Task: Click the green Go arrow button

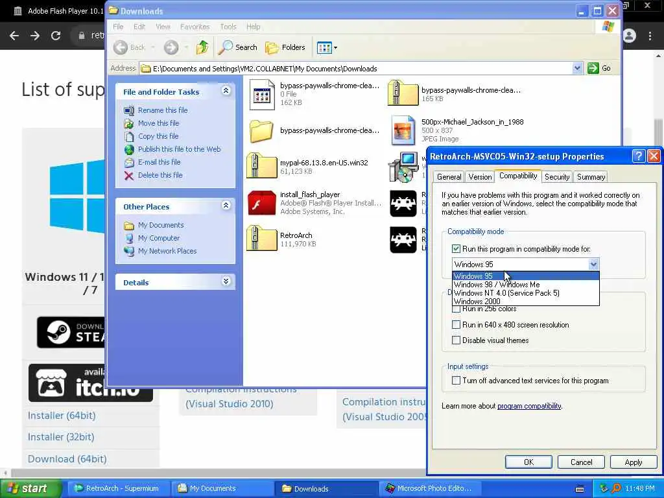Action: point(593,68)
